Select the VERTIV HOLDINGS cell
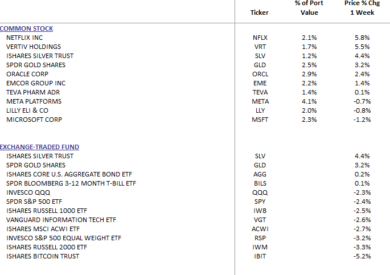The image size is (390, 275). 33,47
